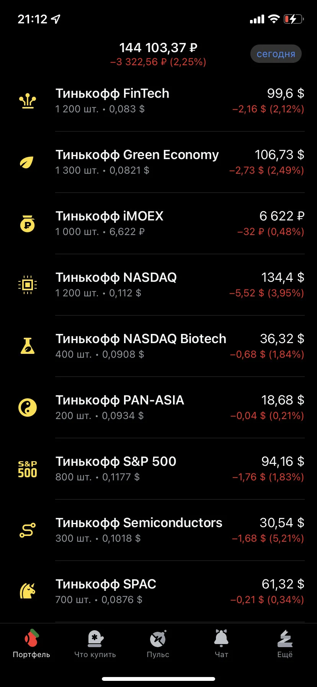This screenshot has height=687, width=317.
Task: Tap the battery charging status icon
Action: [294, 19]
